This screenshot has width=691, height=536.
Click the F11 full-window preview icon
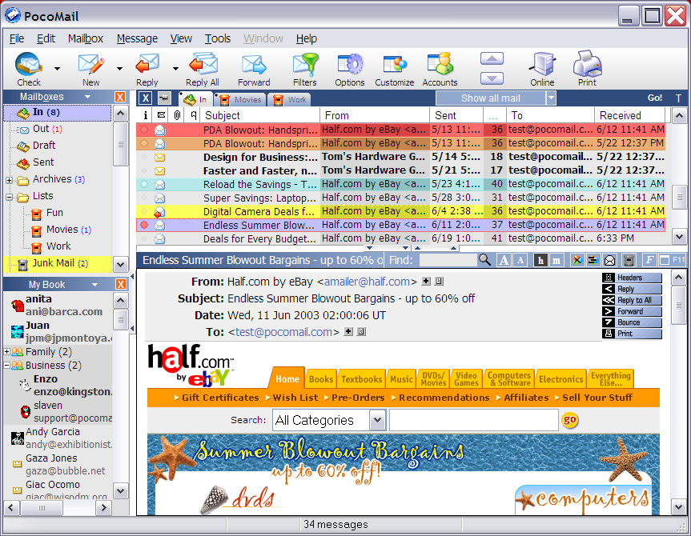(672, 260)
